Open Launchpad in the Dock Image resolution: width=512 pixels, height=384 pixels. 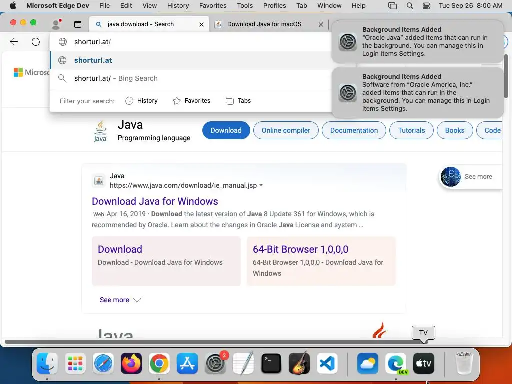(x=75, y=363)
